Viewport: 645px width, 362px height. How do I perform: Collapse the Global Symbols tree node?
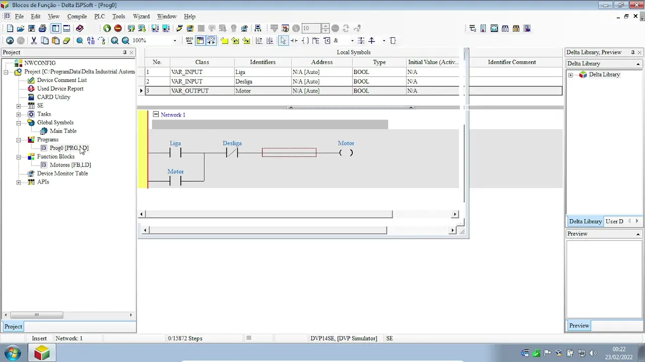click(x=19, y=123)
